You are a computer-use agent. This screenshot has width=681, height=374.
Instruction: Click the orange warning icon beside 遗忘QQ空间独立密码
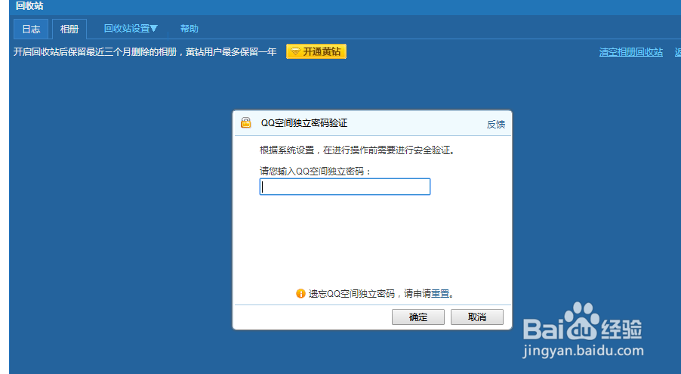tap(300, 294)
